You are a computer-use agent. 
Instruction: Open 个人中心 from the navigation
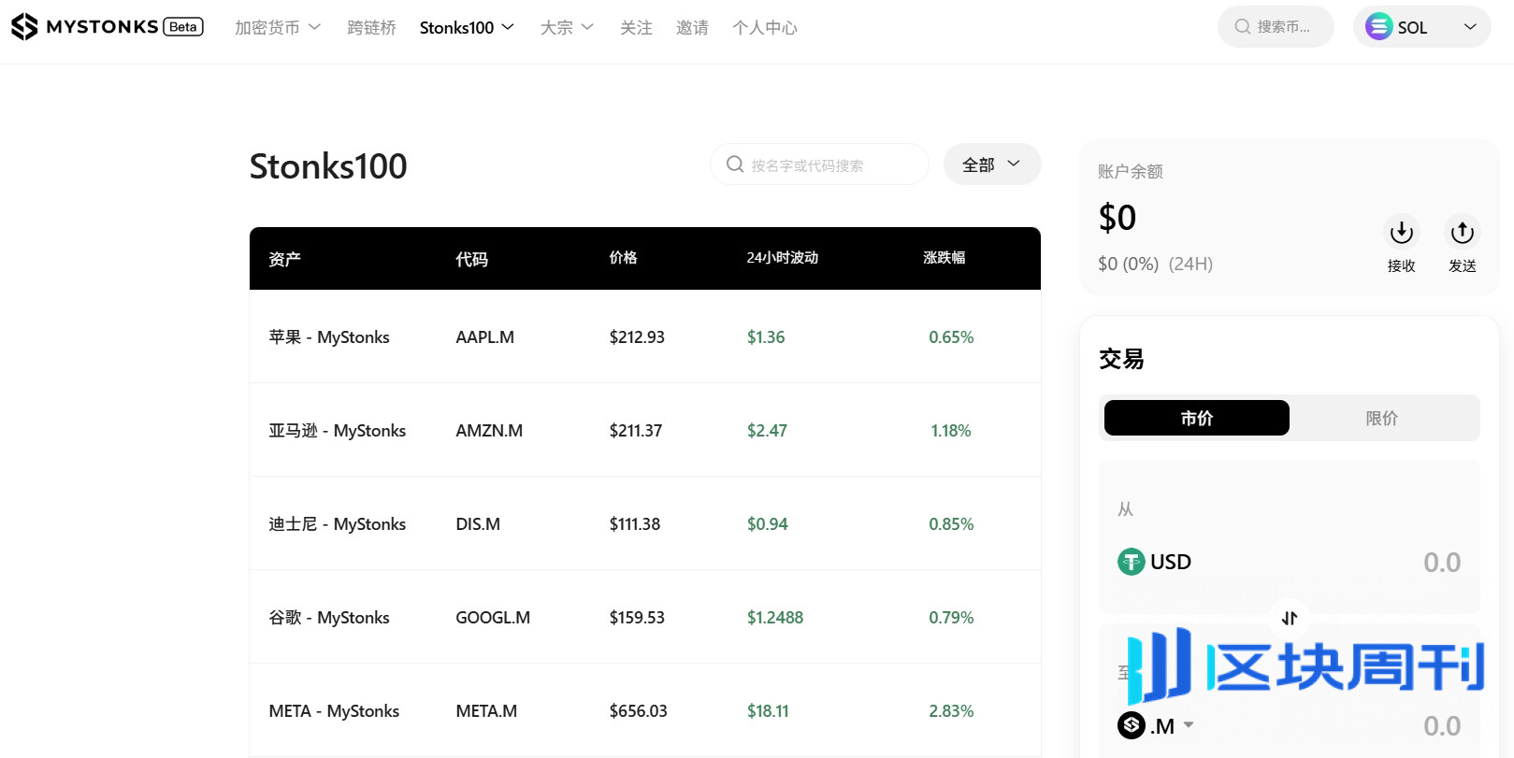click(x=764, y=28)
